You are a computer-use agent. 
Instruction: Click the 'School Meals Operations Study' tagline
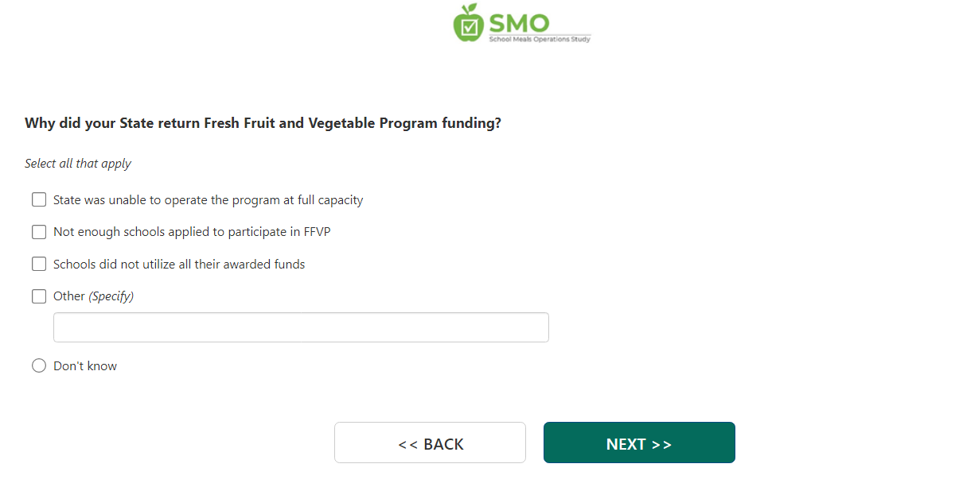(540, 38)
